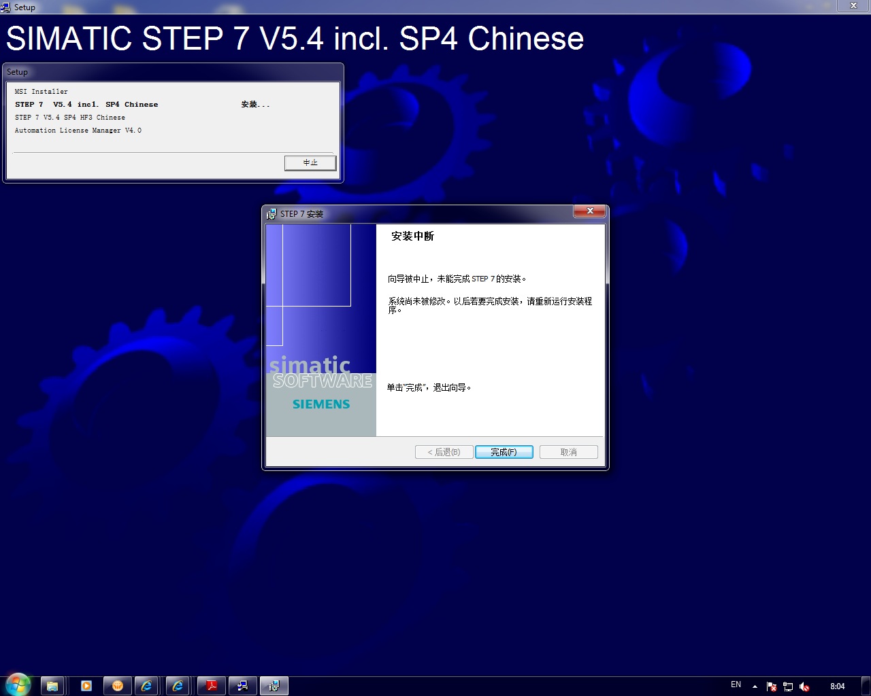
Task: Open the network status tray icon
Action: point(788,686)
